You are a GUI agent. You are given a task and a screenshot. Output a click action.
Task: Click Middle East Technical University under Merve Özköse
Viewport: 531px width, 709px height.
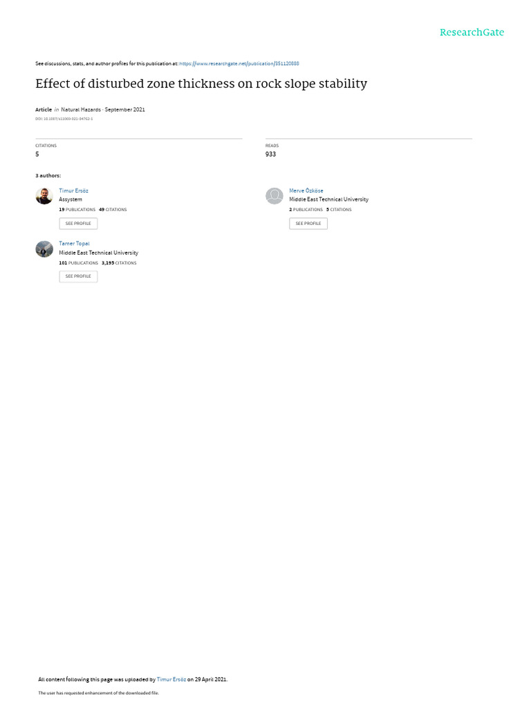(x=328, y=199)
